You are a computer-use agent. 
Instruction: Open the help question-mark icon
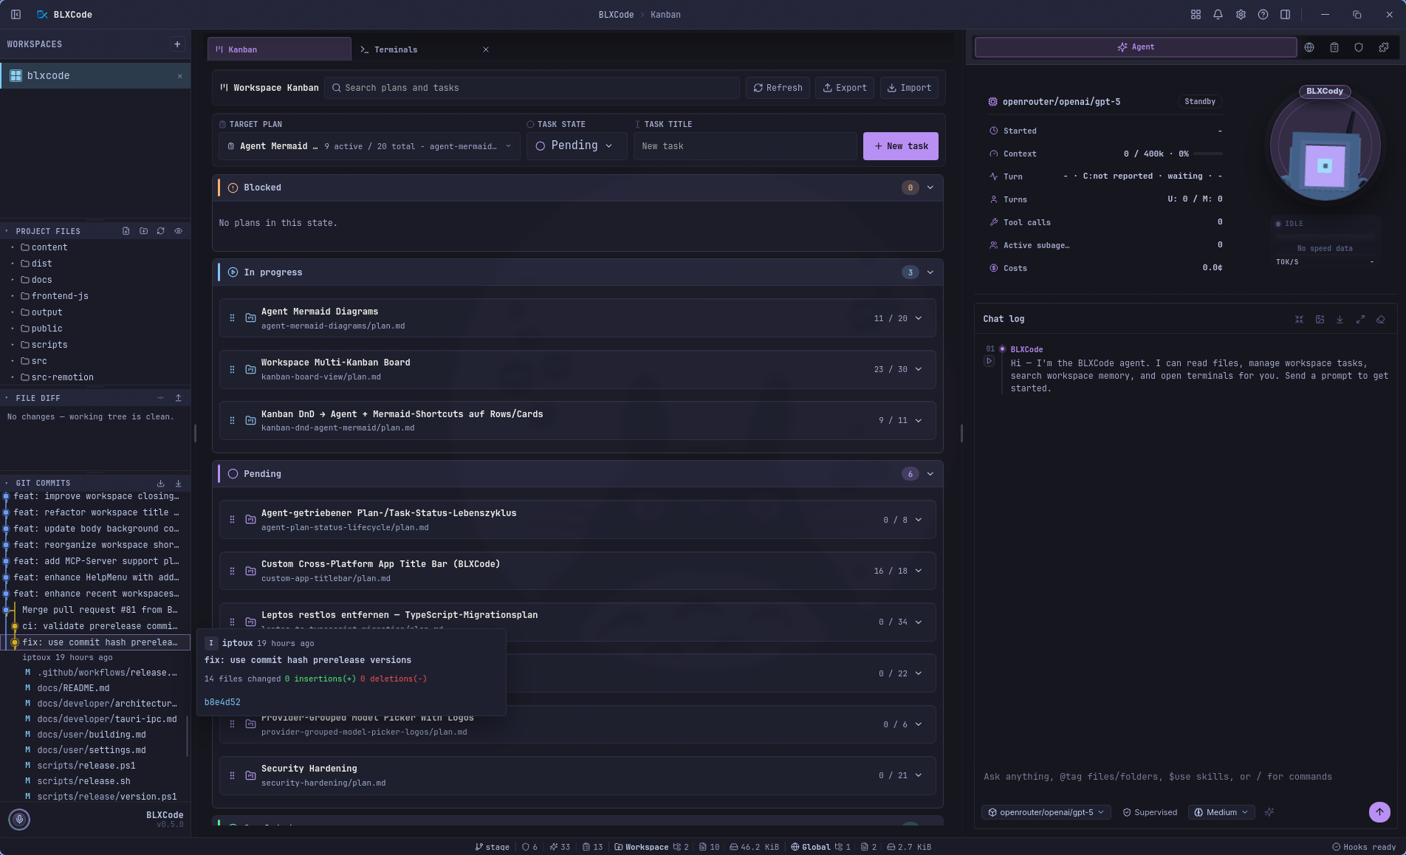(1263, 15)
